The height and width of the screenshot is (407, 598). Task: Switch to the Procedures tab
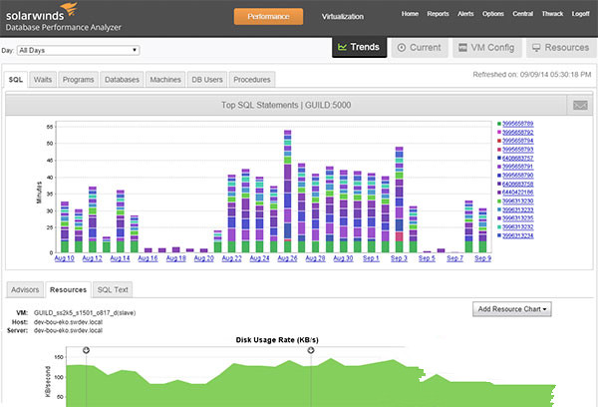click(252, 79)
